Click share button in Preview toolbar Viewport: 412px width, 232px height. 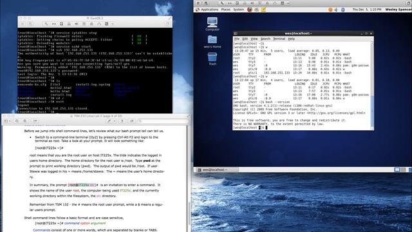[35, 121]
